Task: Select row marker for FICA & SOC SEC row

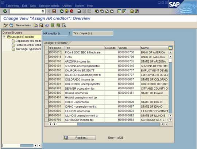Action: 46,52
